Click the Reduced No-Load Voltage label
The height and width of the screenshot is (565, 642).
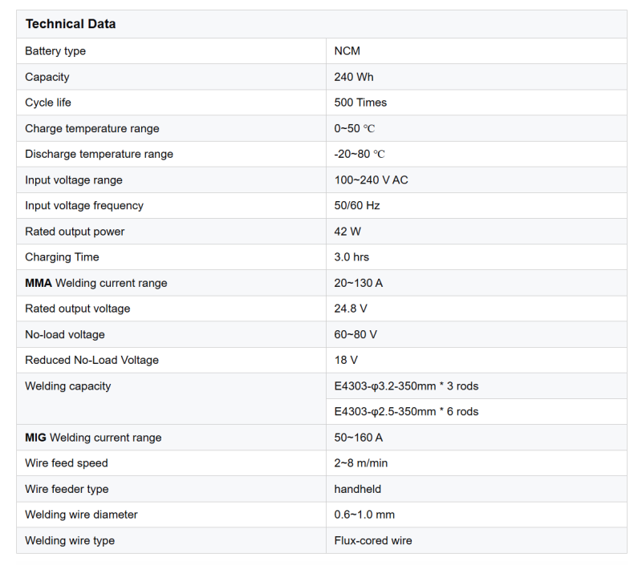(91, 360)
